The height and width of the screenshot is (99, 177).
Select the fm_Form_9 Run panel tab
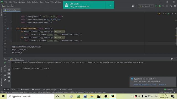click(x=16, y=59)
